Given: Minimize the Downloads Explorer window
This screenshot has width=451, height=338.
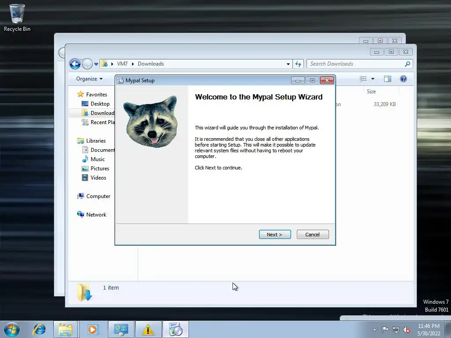Looking at the screenshot, I should coord(377,52).
